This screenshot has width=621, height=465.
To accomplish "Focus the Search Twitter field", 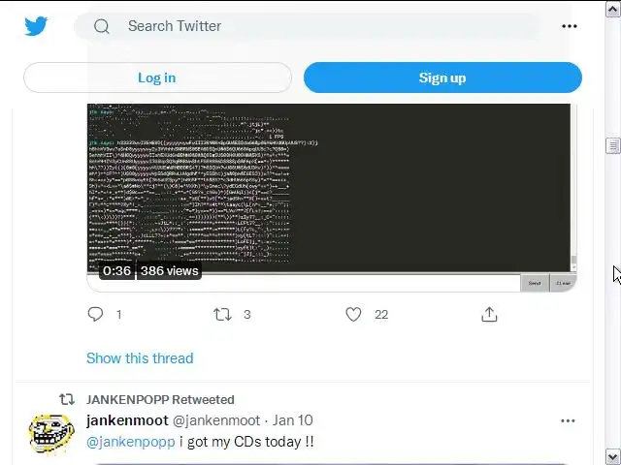I will coord(320,26).
